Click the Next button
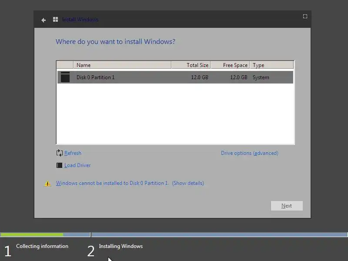This screenshot has height=261, width=348. coord(287,206)
